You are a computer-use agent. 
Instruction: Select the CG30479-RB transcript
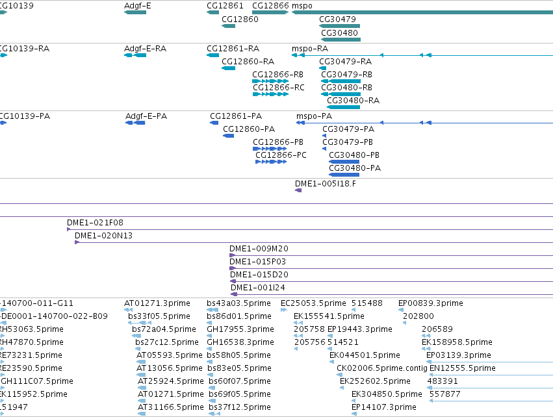[341, 81]
